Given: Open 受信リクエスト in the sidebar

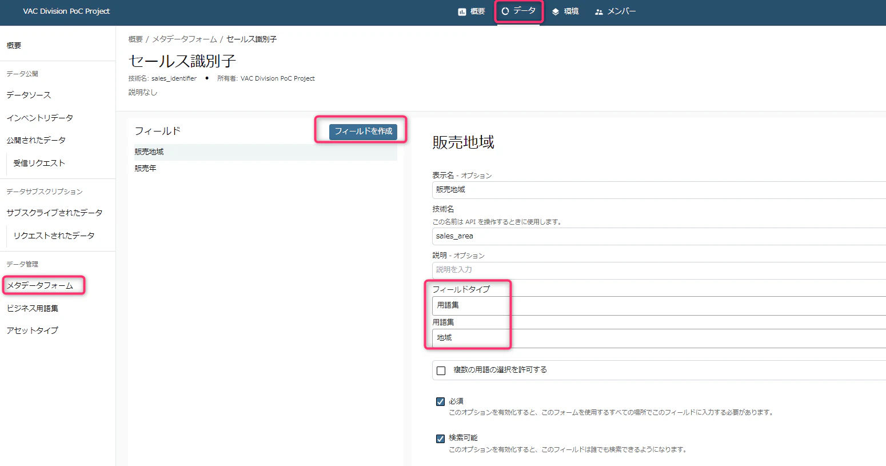Looking at the screenshot, I should pyautogui.click(x=39, y=163).
